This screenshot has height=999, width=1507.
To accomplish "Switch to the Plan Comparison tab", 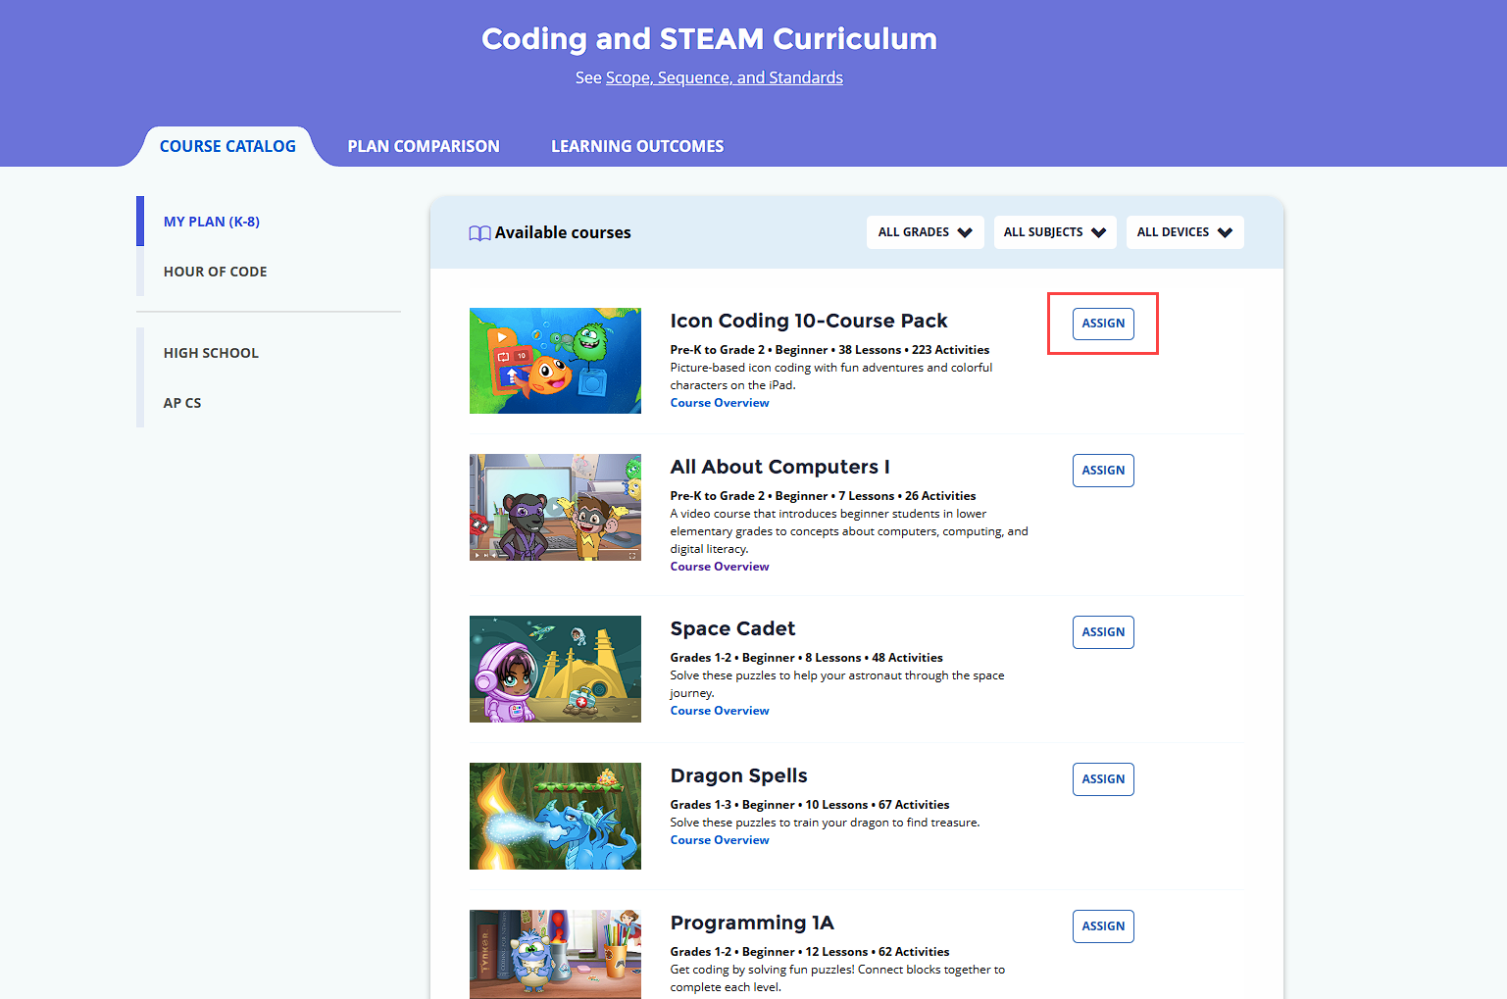I will pos(424,146).
